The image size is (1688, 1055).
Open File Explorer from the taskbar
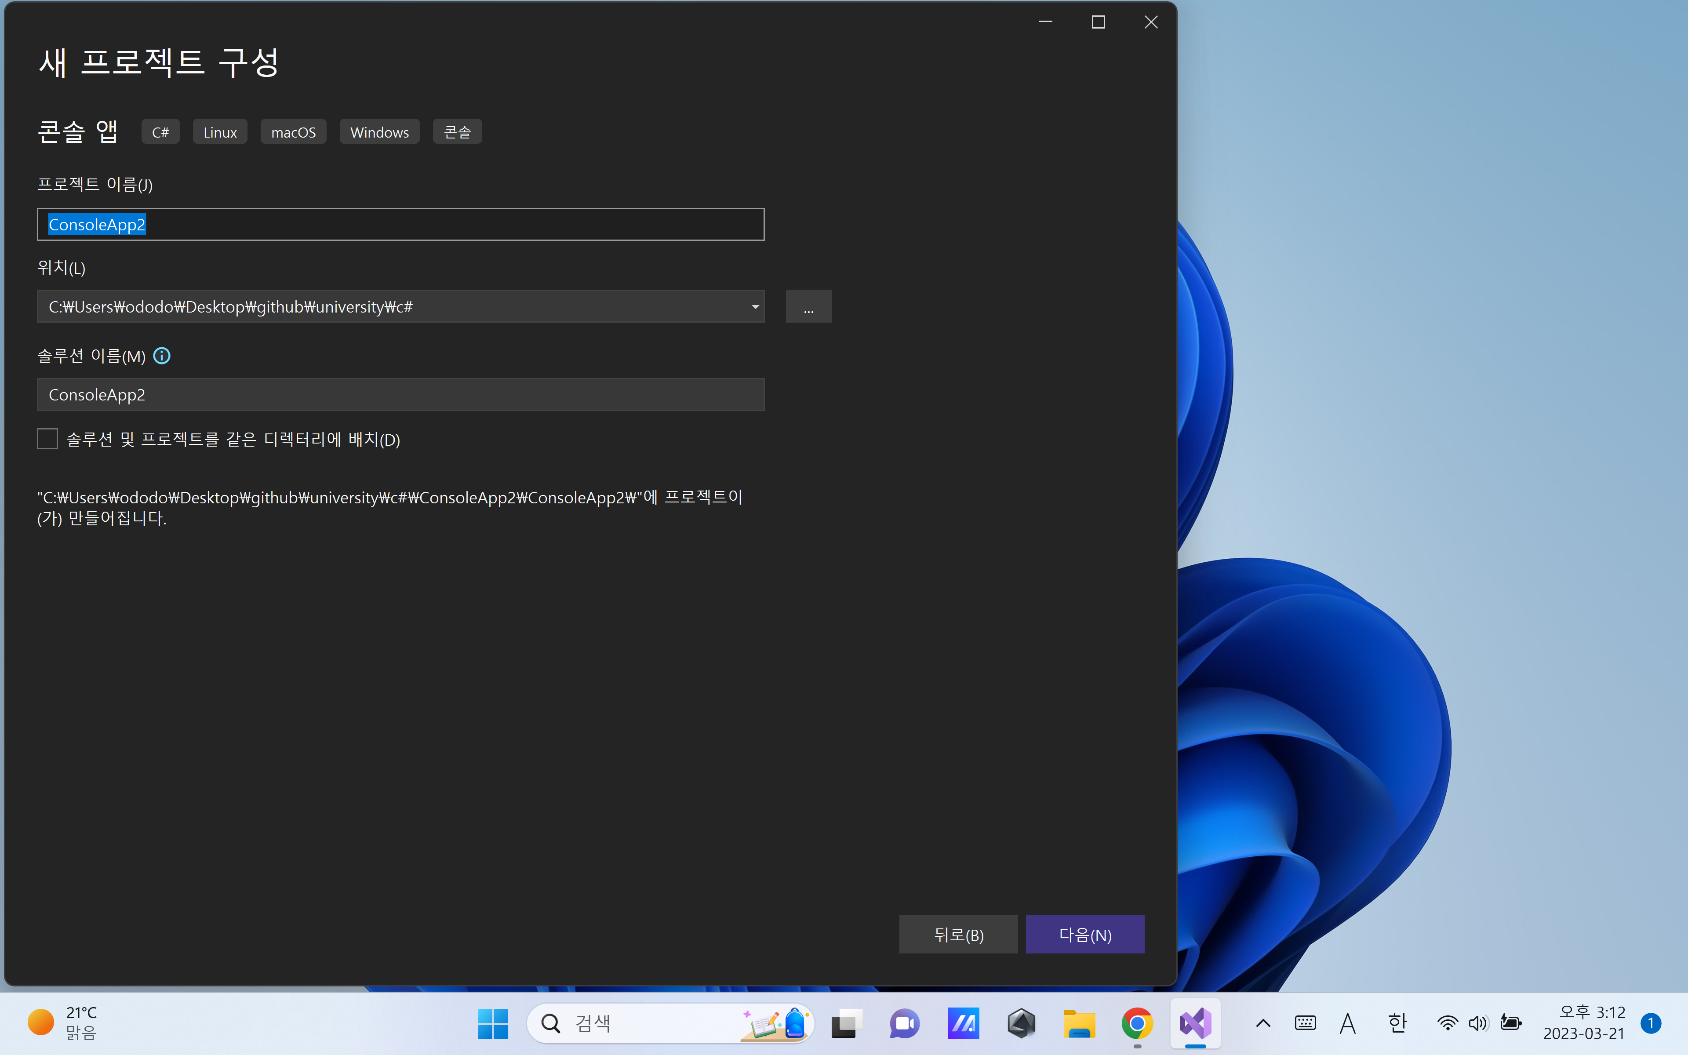pos(1079,1023)
